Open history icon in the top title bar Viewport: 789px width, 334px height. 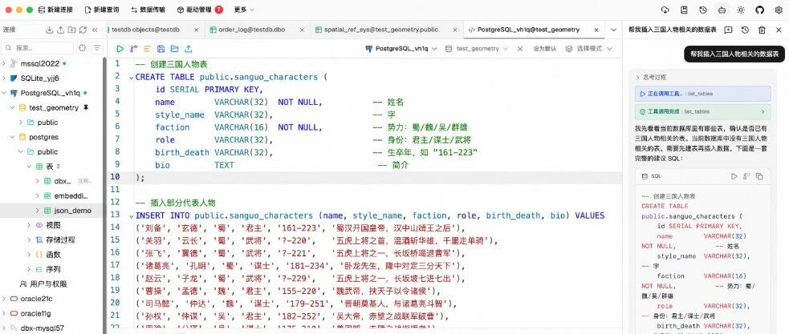coord(703,10)
